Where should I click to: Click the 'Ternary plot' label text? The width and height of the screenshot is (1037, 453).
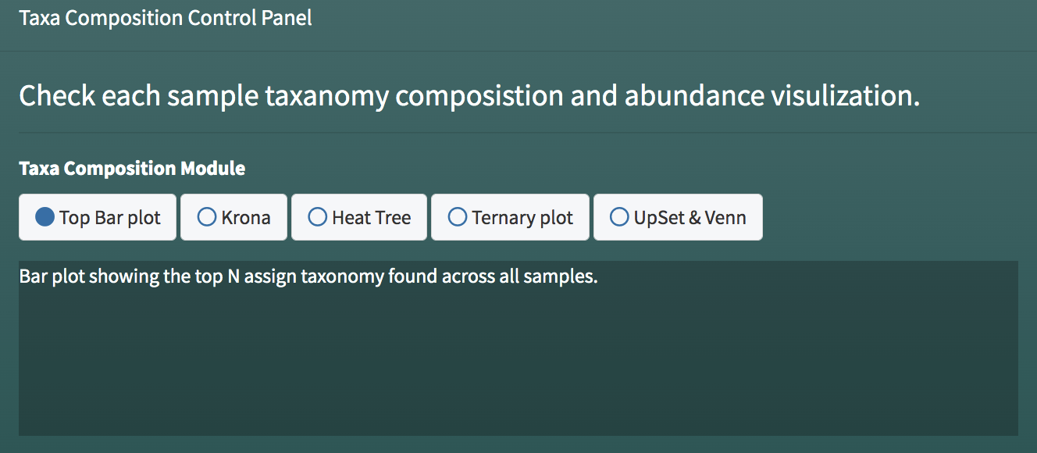tap(523, 218)
